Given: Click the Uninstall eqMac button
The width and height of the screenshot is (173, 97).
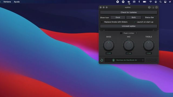Looking at the screenshot, I should click(x=129, y=26).
